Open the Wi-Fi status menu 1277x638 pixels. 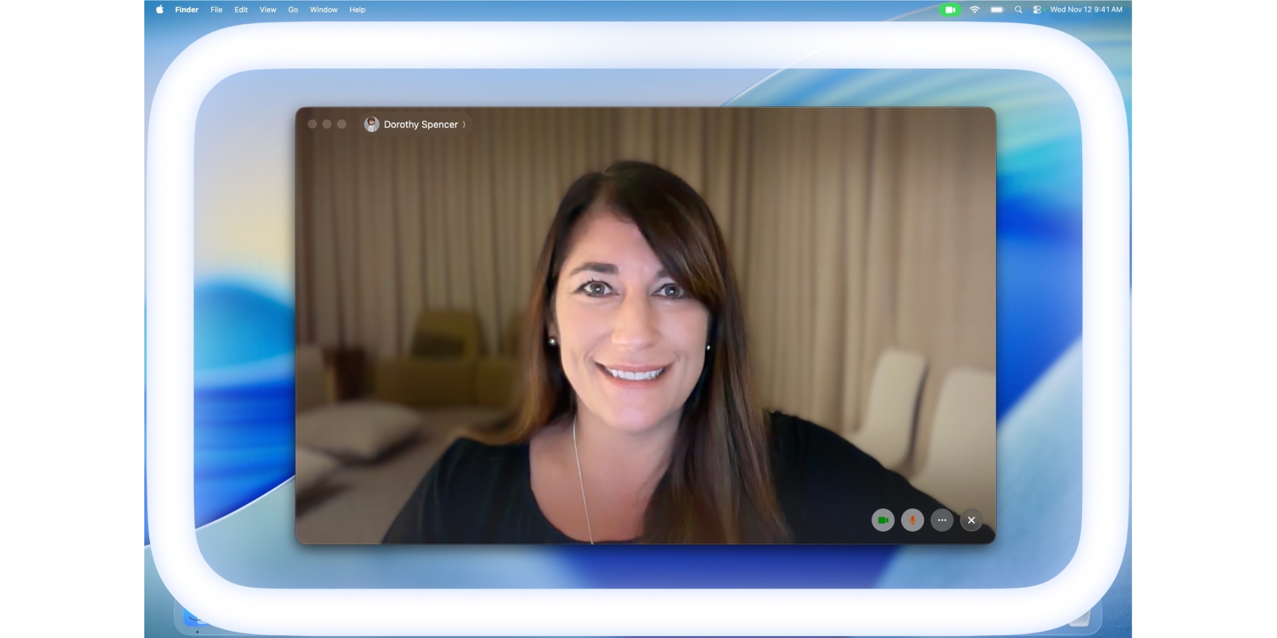coord(974,10)
